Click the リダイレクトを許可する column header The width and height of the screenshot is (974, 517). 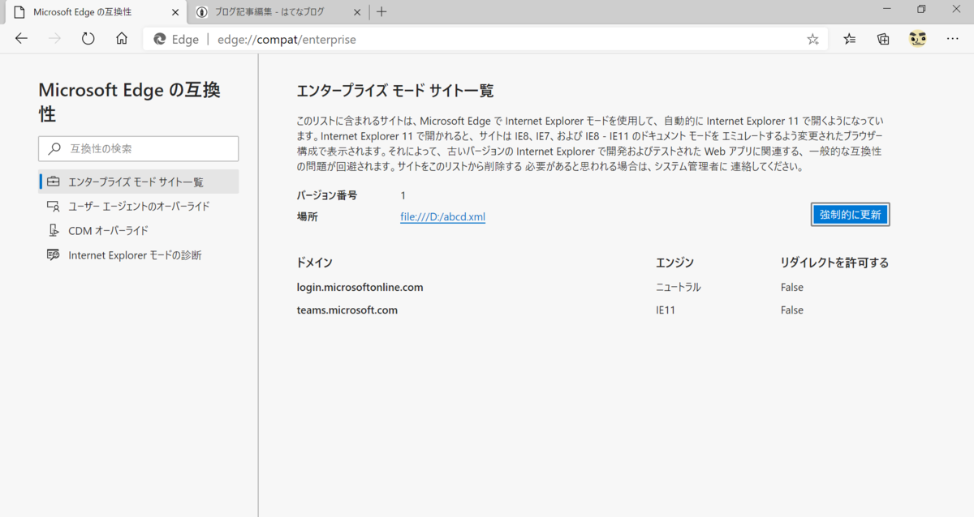point(834,263)
